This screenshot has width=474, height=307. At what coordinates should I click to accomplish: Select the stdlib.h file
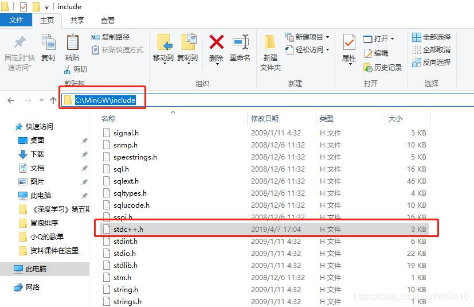126,266
